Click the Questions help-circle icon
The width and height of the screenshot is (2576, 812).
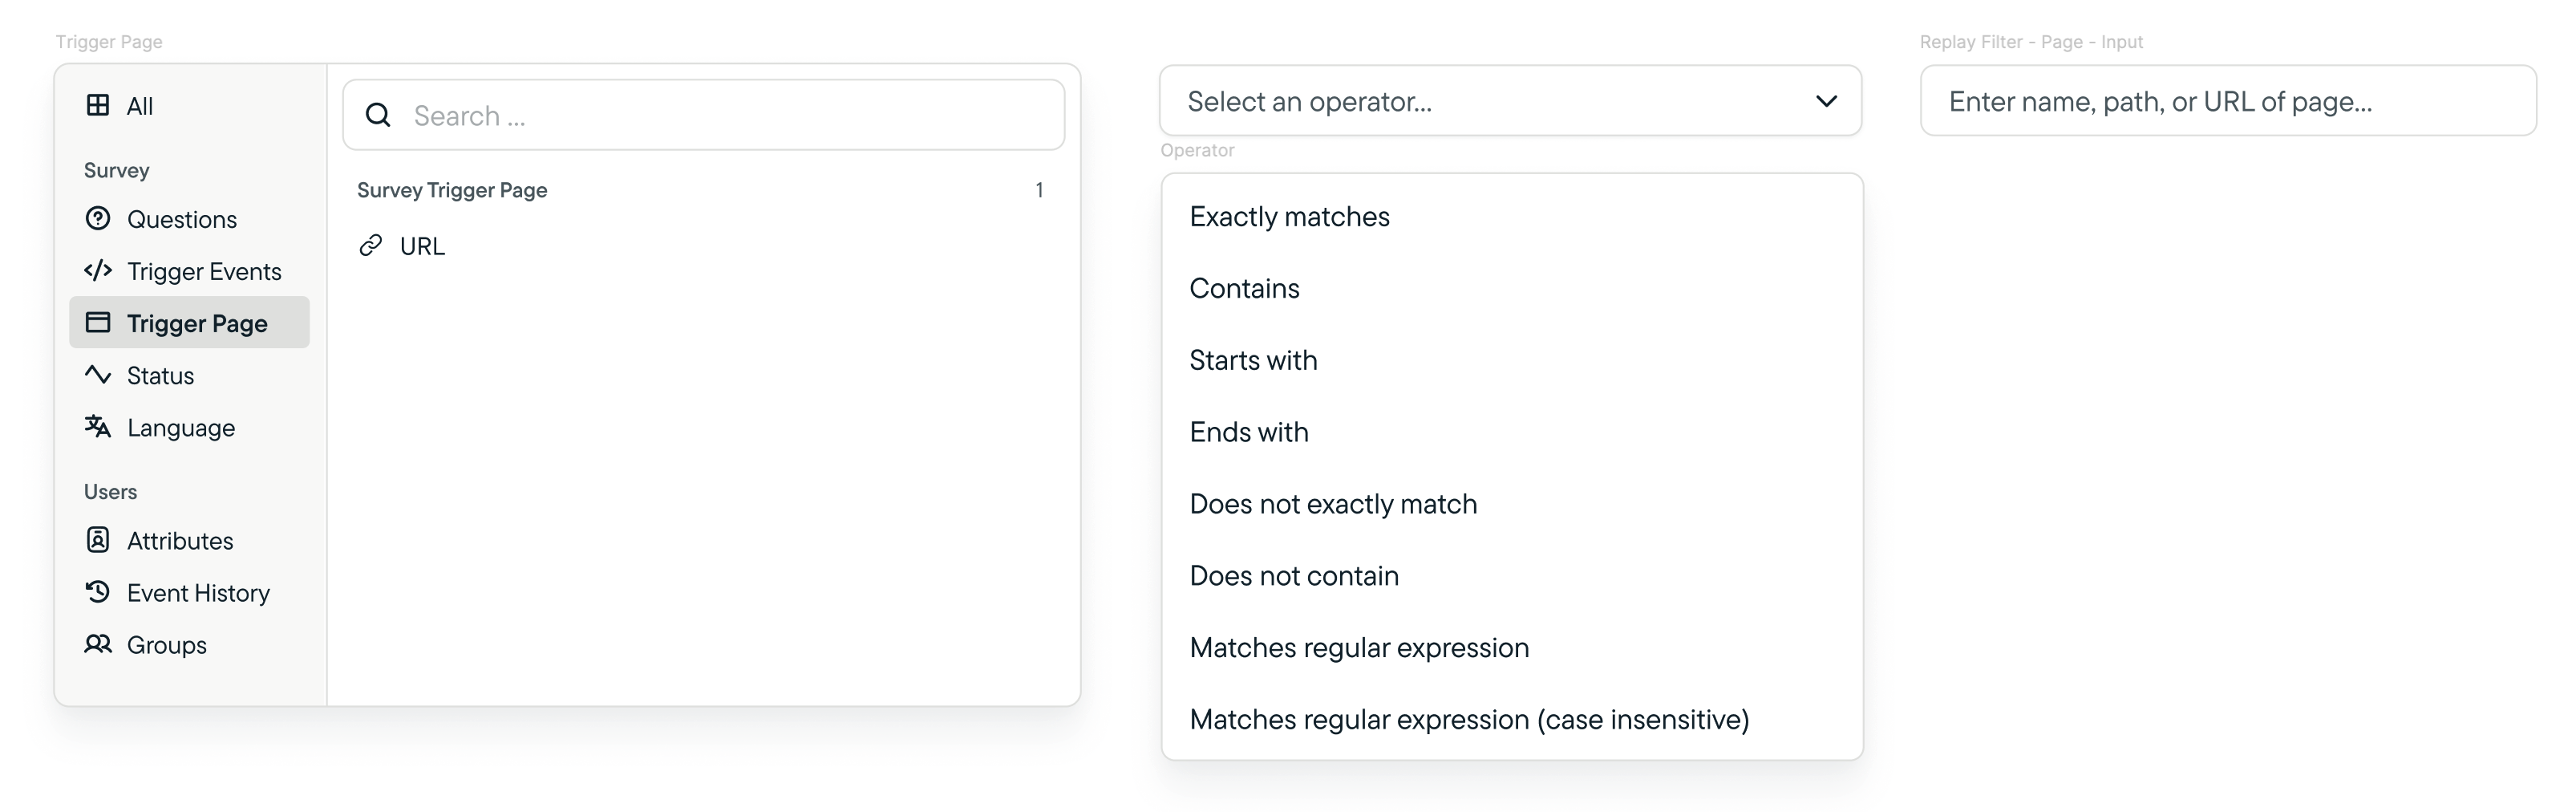(x=98, y=218)
